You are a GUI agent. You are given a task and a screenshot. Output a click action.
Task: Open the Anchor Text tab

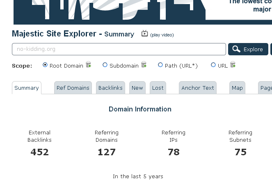click(198, 88)
